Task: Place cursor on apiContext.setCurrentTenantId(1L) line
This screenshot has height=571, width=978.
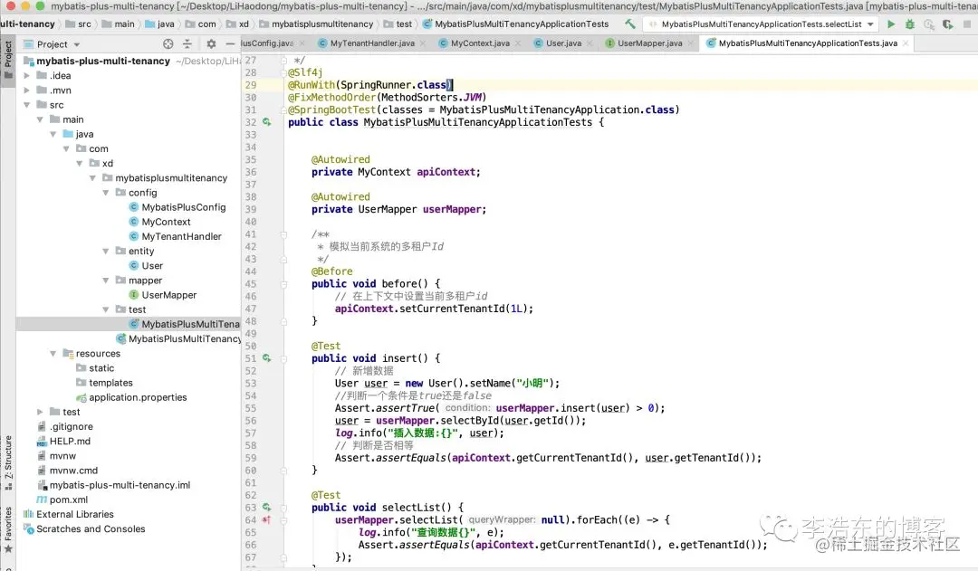Action: point(434,309)
